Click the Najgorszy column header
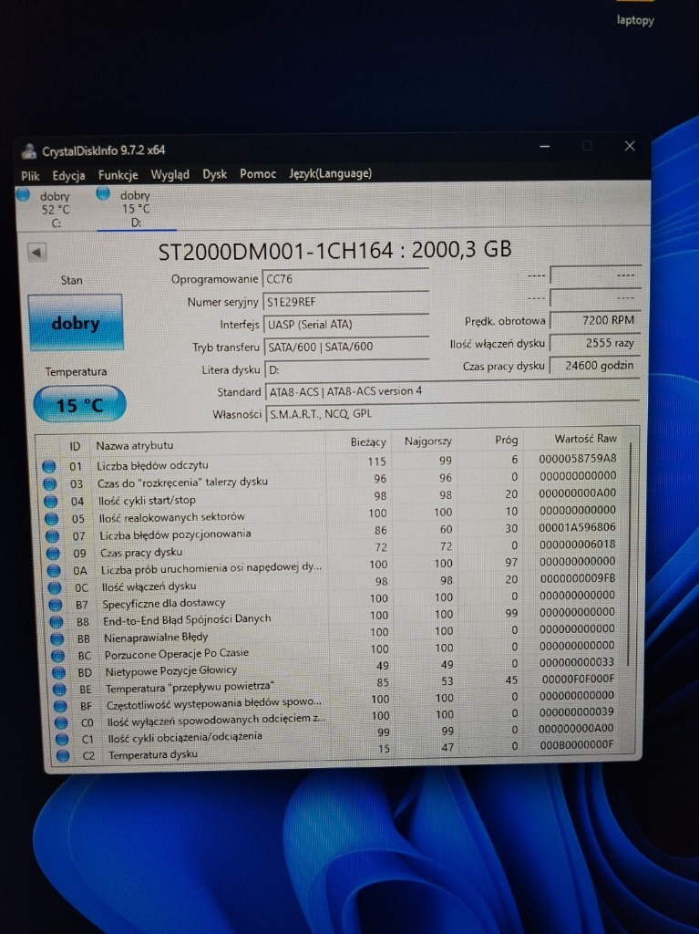Image resolution: width=699 pixels, height=934 pixels. point(428,441)
